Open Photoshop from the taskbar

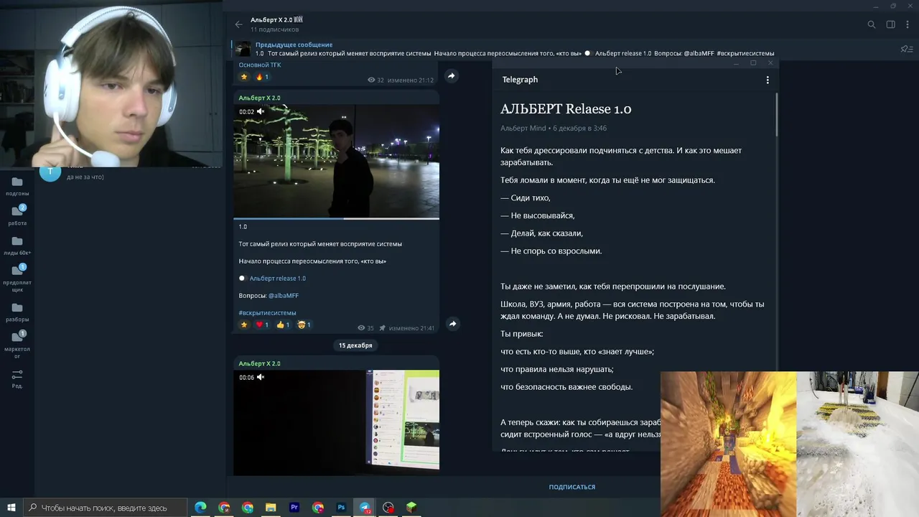click(x=341, y=508)
